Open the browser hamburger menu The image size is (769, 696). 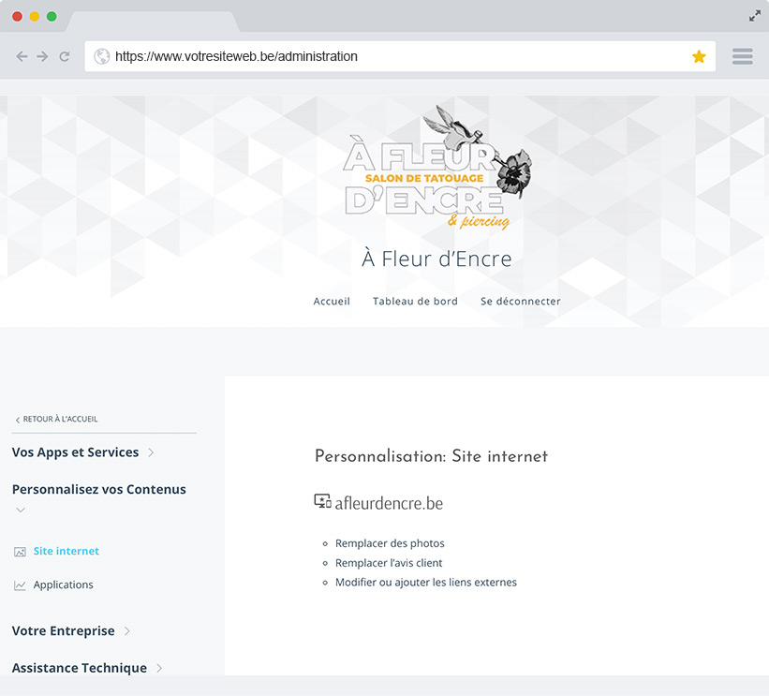tap(743, 56)
